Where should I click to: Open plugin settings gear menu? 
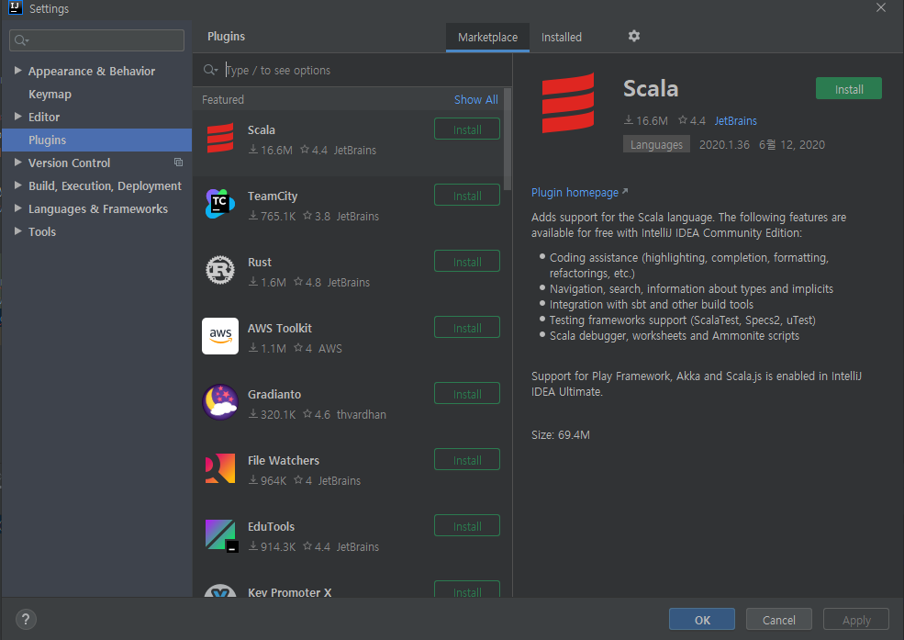click(634, 37)
